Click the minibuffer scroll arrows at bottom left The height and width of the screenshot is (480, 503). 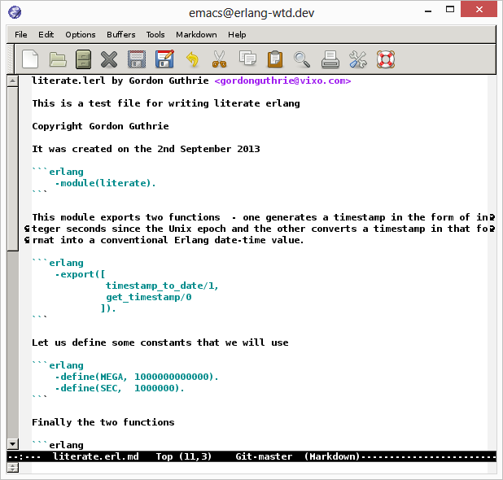pos(12,468)
